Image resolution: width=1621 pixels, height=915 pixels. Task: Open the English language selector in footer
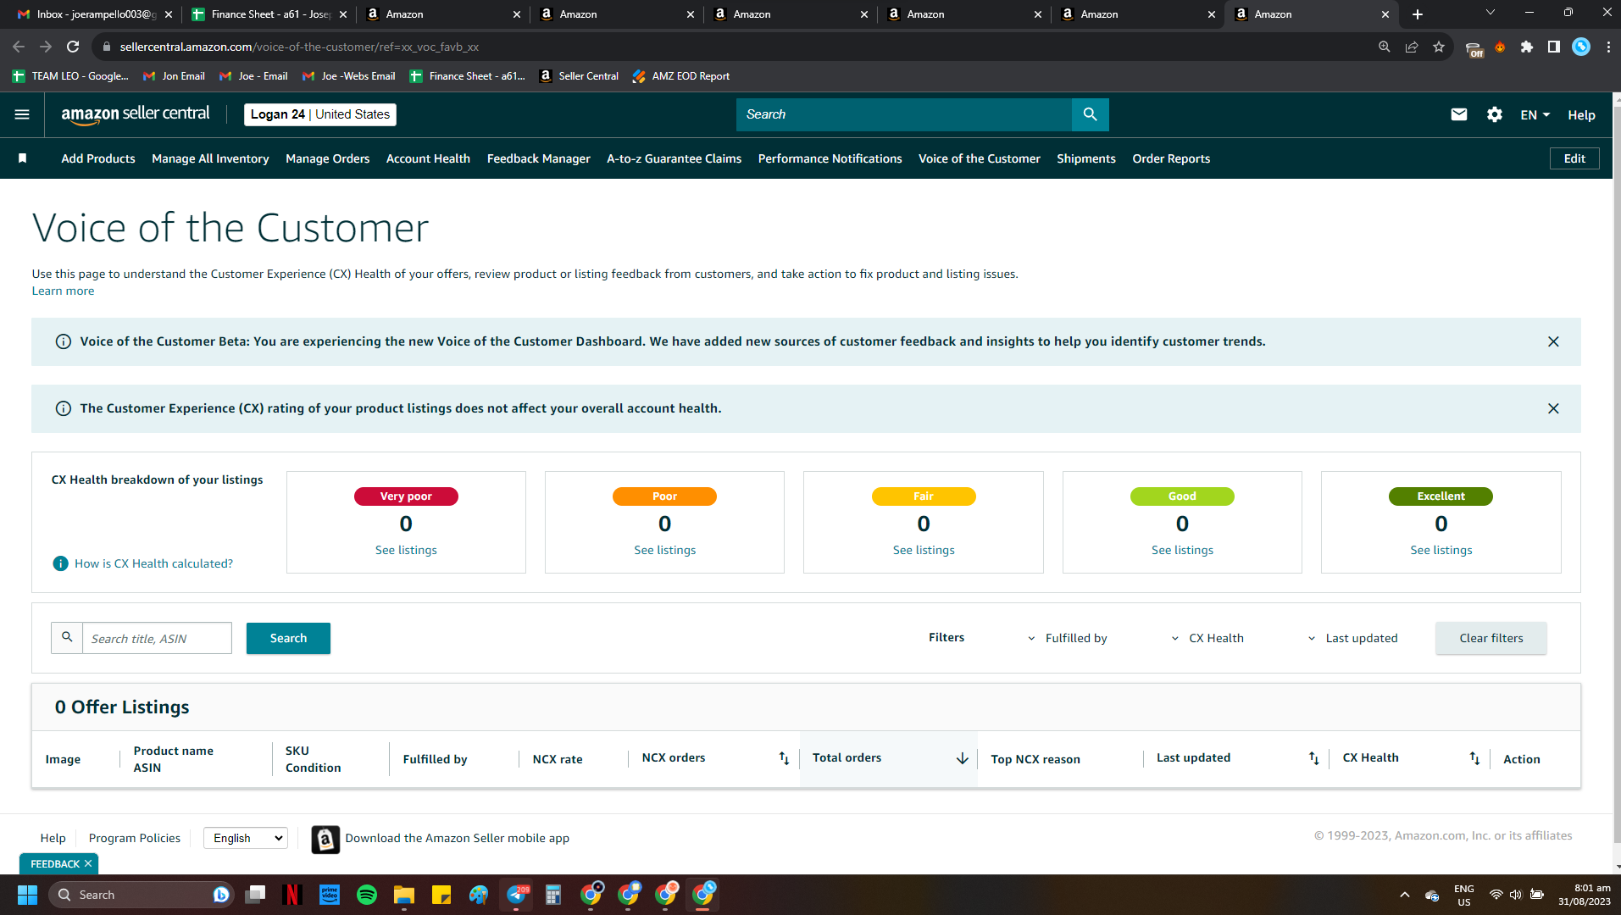pyautogui.click(x=246, y=838)
